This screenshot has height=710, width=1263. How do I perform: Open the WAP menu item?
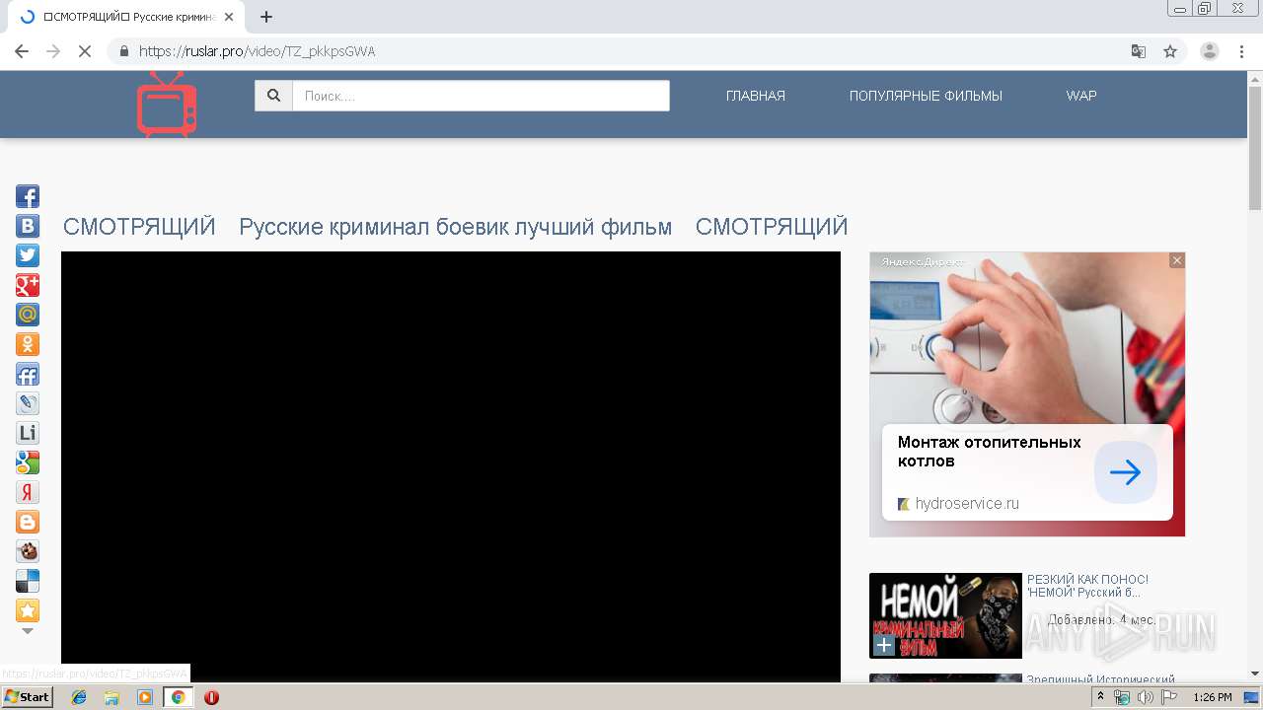(x=1081, y=96)
